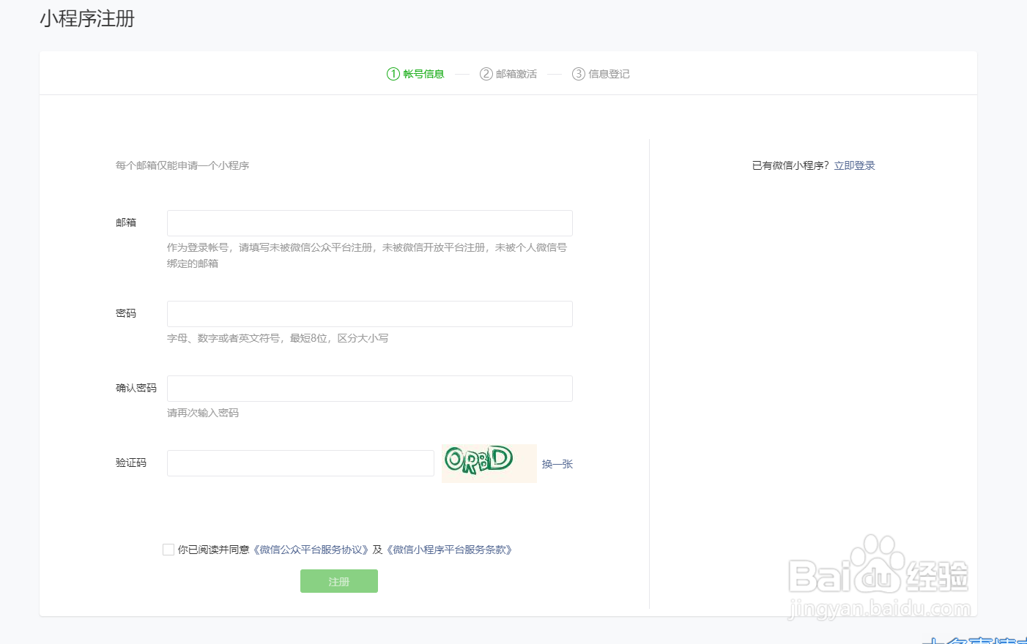This screenshot has width=1027, height=644.
Task: Select step 2 邮箱激活 tab
Action: click(x=508, y=74)
